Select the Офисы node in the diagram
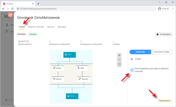The height and width of the screenshot is (107, 176). (x=70, y=55)
